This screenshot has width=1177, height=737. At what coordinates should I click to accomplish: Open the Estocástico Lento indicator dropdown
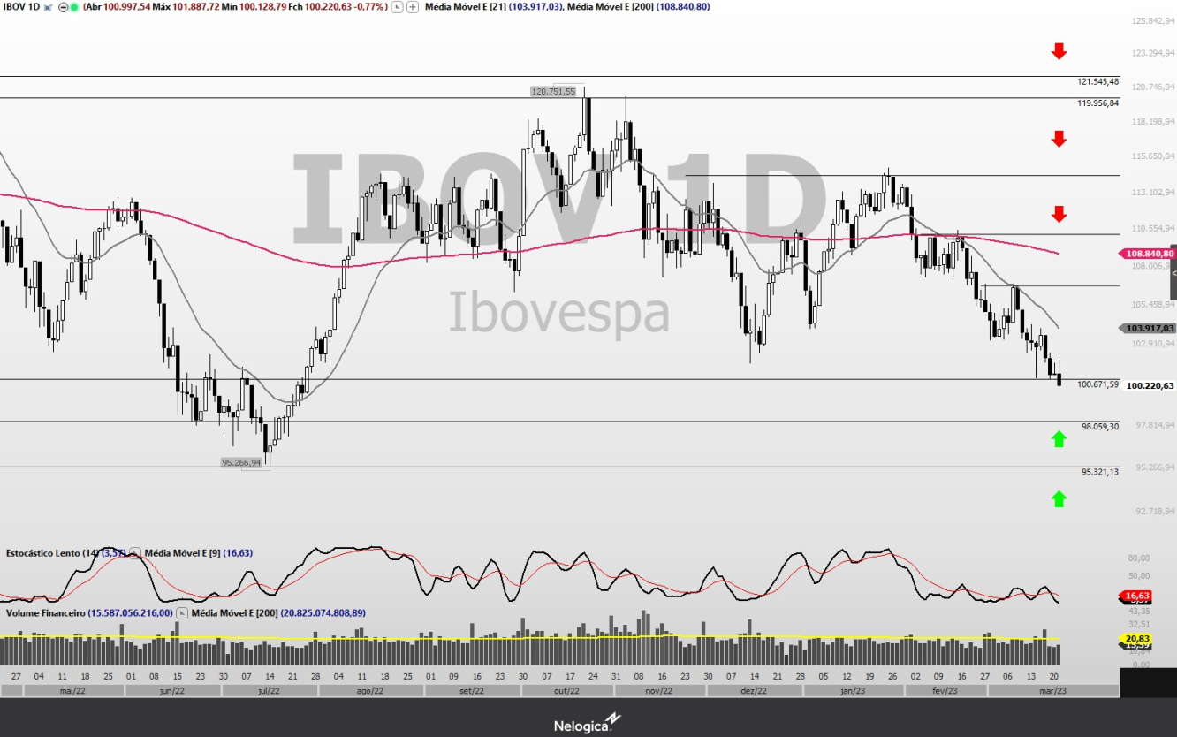135,553
